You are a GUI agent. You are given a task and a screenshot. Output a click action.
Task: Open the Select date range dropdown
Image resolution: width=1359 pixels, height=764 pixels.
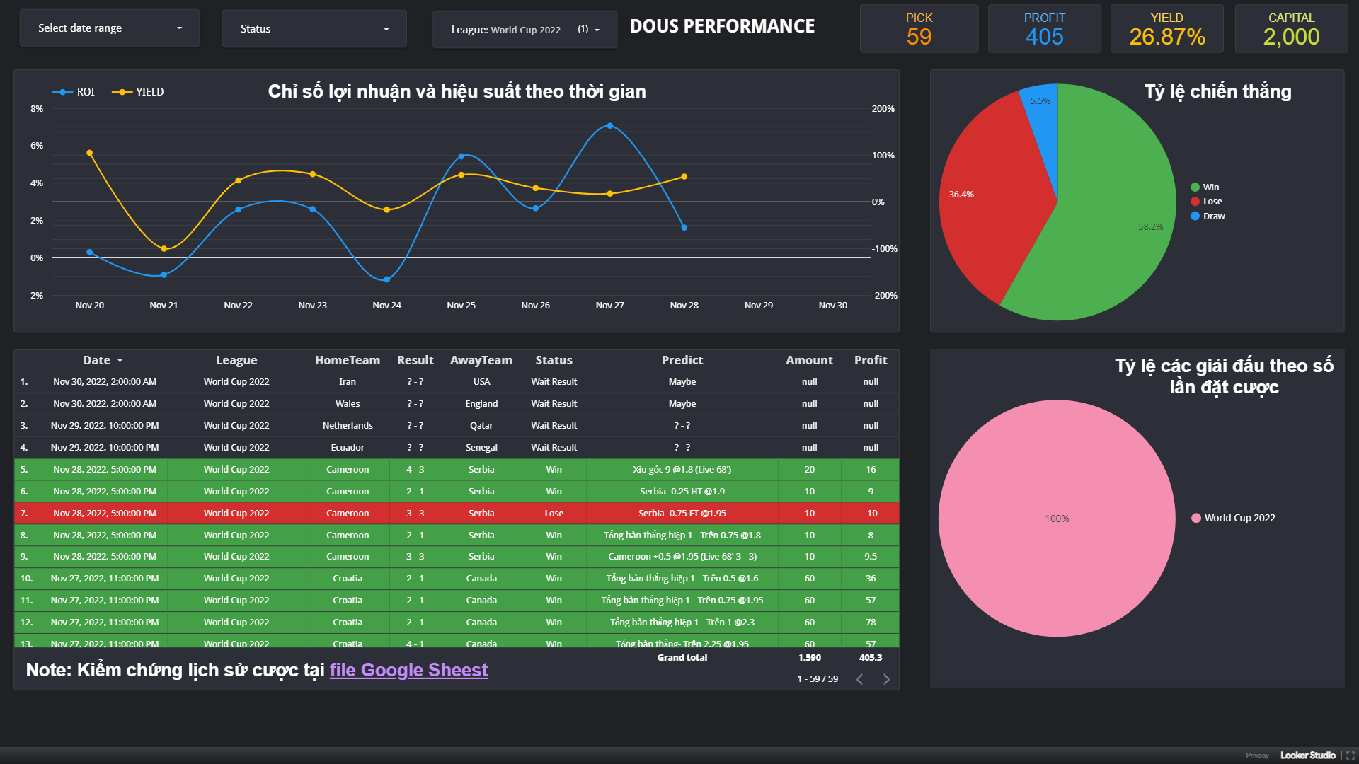coord(110,28)
